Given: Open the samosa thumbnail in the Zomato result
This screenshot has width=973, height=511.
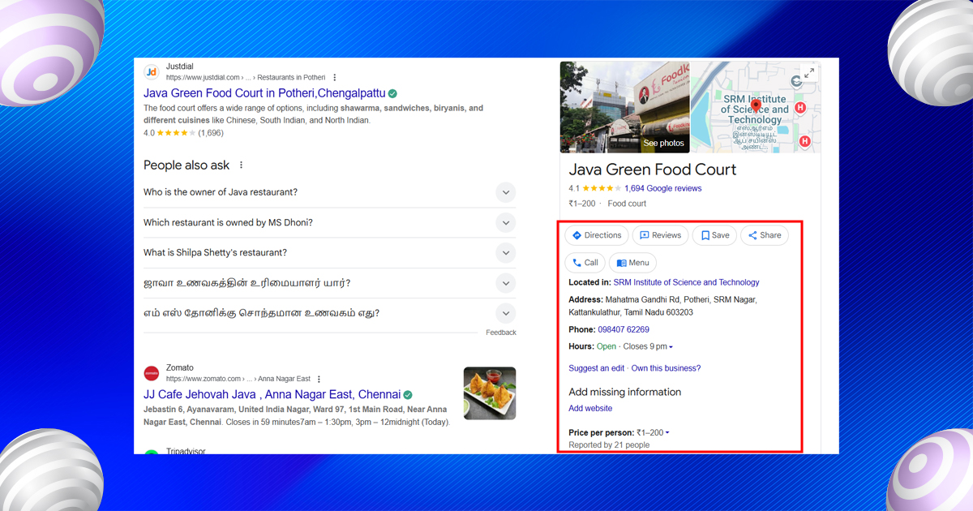Looking at the screenshot, I should pos(490,393).
